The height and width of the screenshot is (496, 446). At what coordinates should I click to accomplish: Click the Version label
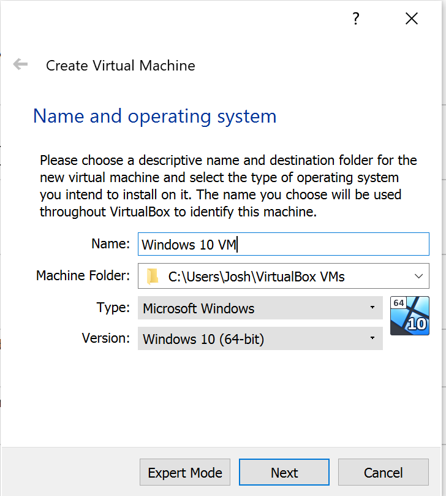tap(106, 338)
